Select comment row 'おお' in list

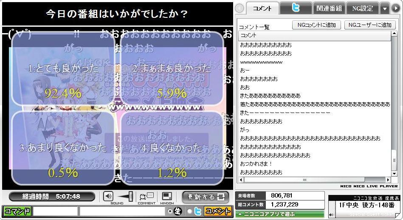click(315, 87)
